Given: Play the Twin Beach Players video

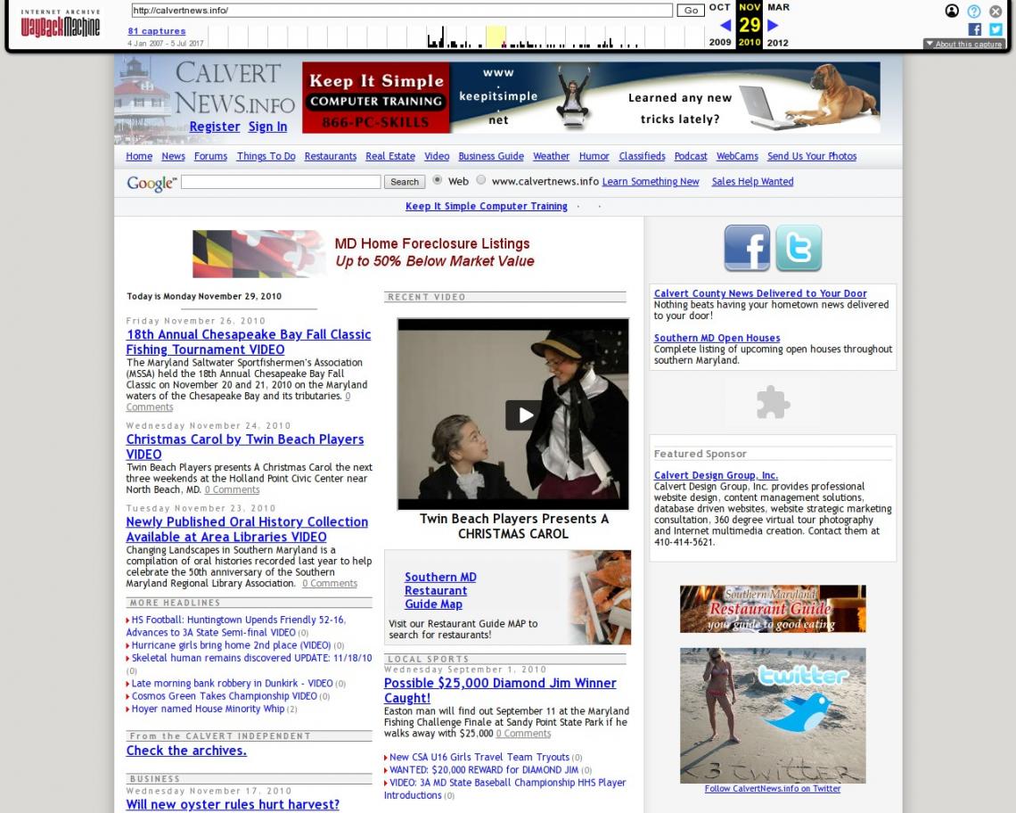Looking at the screenshot, I should point(524,415).
